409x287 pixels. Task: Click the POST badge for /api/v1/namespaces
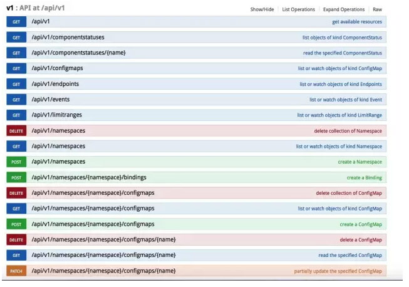[x=16, y=162]
